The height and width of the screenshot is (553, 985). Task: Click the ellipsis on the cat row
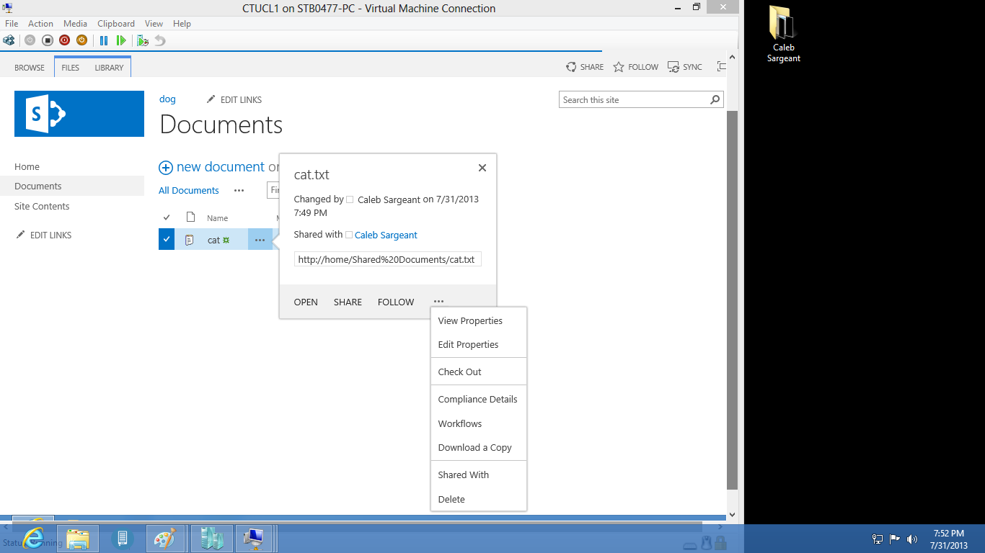(260, 240)
